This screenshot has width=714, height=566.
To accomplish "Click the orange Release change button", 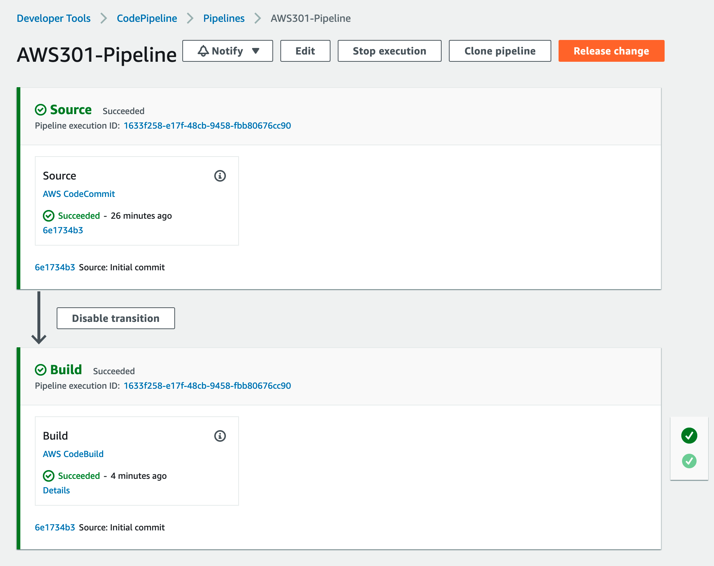I will click(x=611, y=51).
